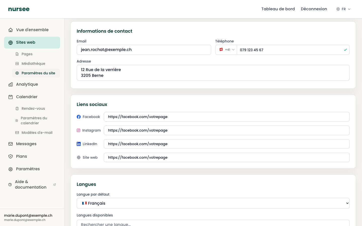Open Rendez-vous submenu item
This screenshot has height=226, width=362.
tap(36, 108)
